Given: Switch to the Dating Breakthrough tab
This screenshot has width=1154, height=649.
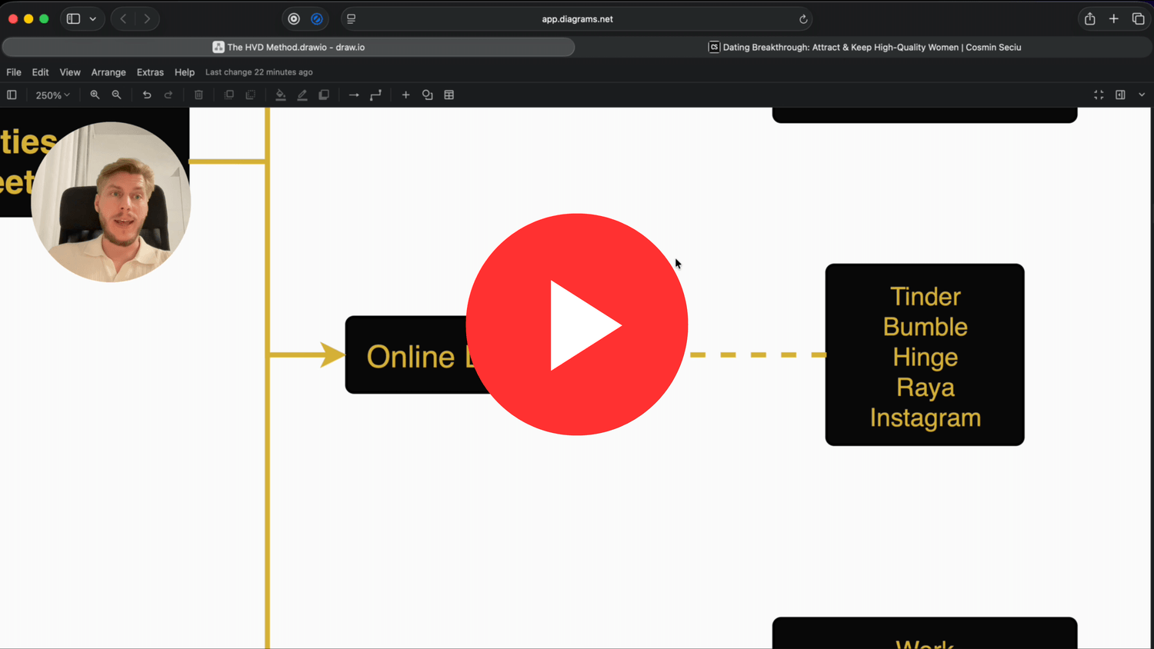Looking at the screenshot, I should click(x=864, y=48).
